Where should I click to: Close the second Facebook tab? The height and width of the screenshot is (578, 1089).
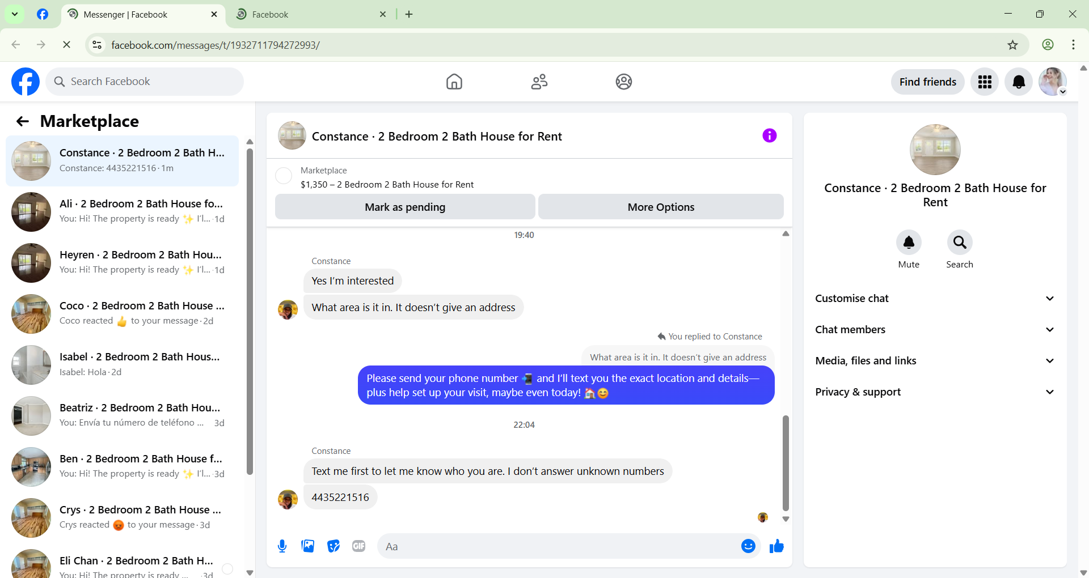(383, 14)
